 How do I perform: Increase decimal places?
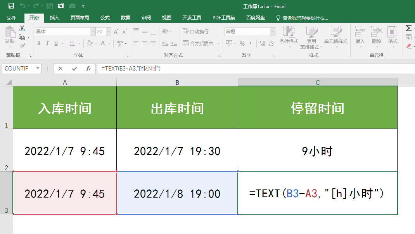[x=262, y=44]
